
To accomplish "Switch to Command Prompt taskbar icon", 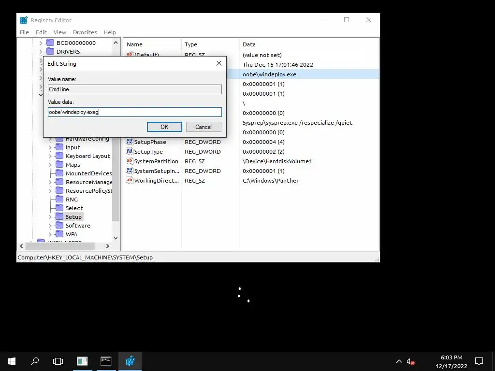I will coord(106,361).
